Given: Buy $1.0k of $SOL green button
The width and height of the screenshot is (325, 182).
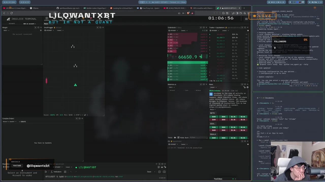Looking at the screenshot, I should [233, 127].
